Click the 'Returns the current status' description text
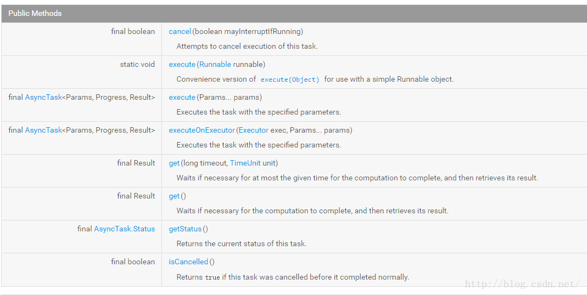587x295 pixels. point(241,243)
